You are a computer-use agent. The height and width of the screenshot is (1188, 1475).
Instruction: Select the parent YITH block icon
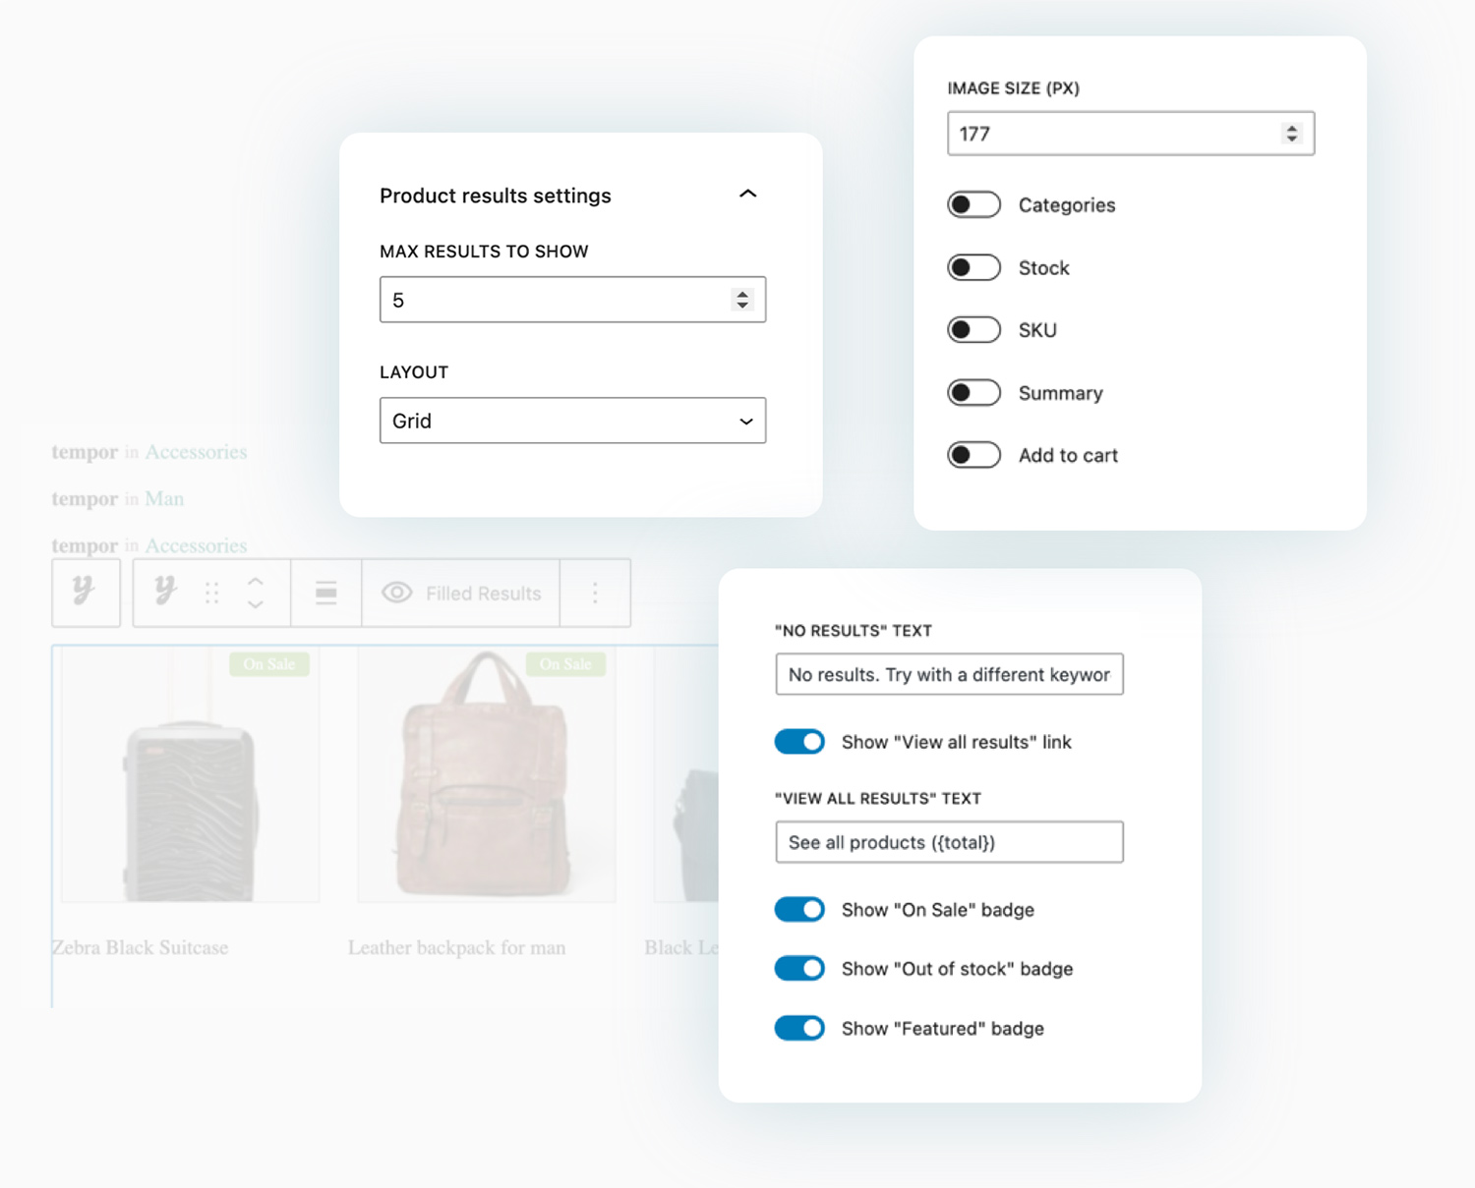click(86, 592)
